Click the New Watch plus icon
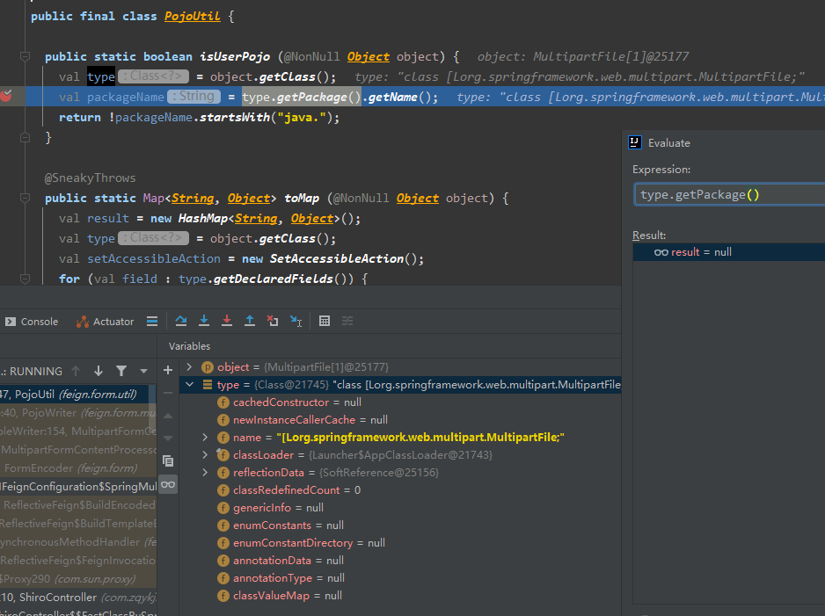 (x=168, y=370)
